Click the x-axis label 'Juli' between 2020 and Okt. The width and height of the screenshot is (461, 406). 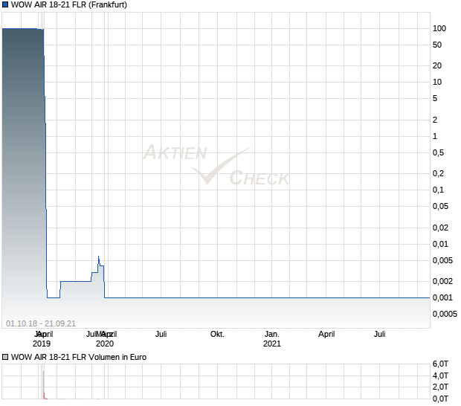161,335
